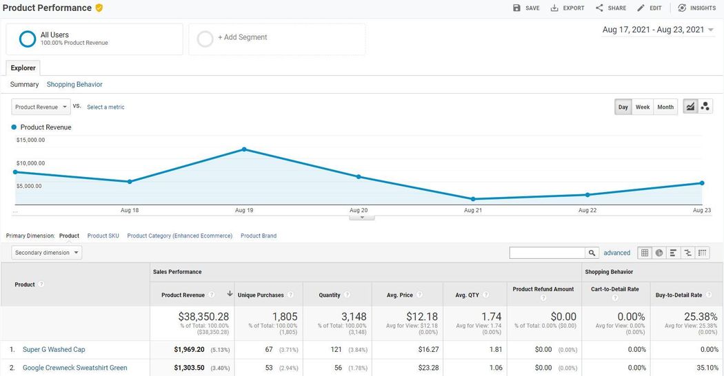The width and height of the screenshot is (724, 376).
Task: Select the percentage pie chart view
Action: coord(659,253)
